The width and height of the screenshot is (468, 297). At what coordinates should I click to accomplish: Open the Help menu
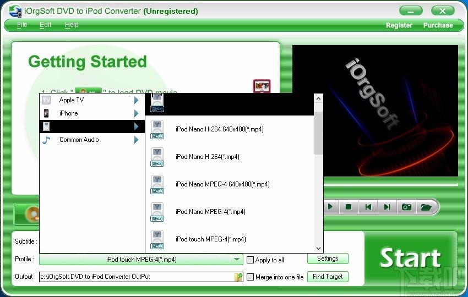coord(72,25)
